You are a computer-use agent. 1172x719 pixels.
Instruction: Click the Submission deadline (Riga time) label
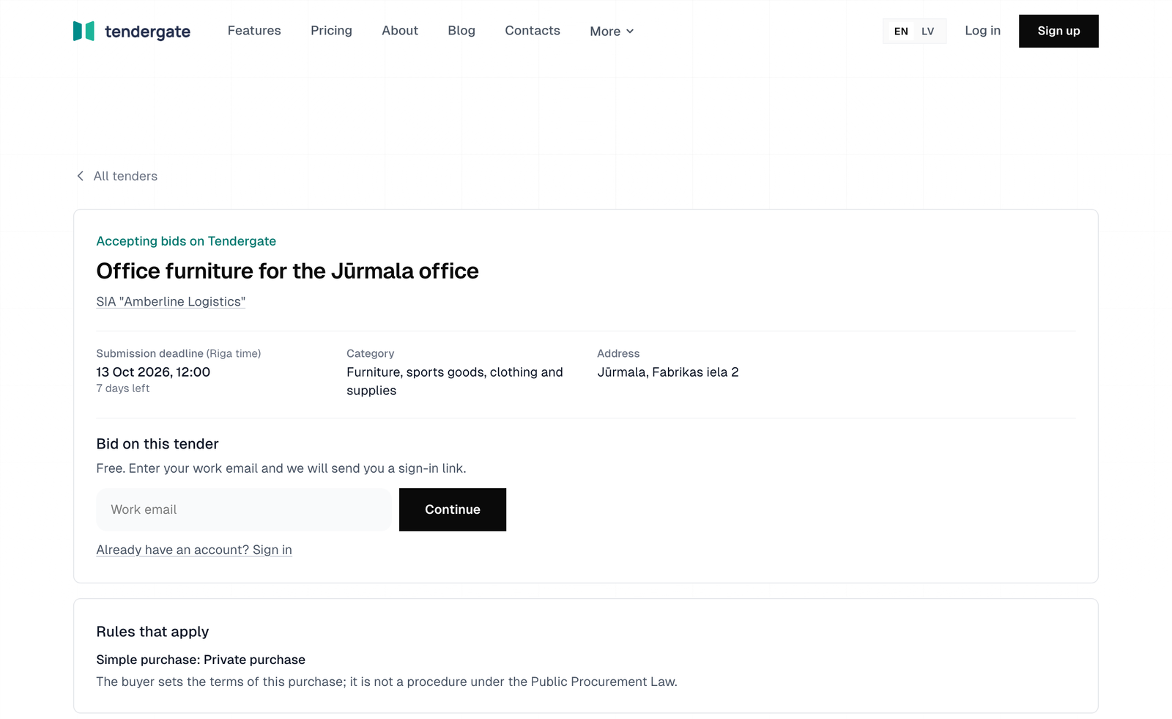pos(179,353)
